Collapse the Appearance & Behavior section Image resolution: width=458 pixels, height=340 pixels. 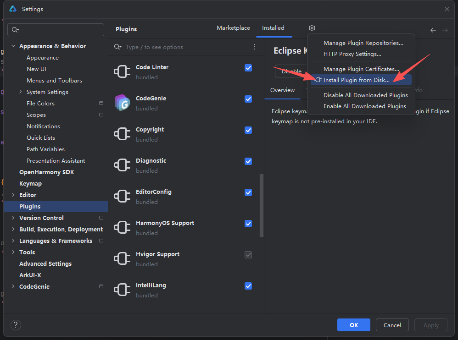pyautogui.click(x=13, y=46)
